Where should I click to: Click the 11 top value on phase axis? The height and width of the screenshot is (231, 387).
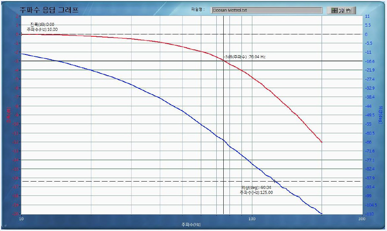[368, 16]
